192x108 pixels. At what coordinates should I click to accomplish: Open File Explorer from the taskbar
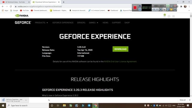point(64,106)
